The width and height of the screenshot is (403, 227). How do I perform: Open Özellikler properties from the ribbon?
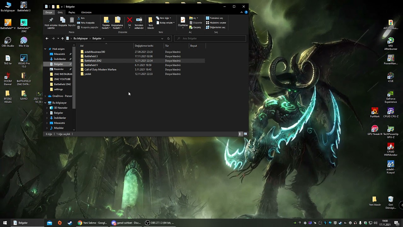pos(183,22)
